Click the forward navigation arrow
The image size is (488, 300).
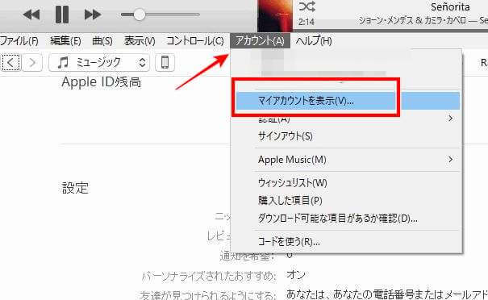pyautogui.click(x=32, y=63)
